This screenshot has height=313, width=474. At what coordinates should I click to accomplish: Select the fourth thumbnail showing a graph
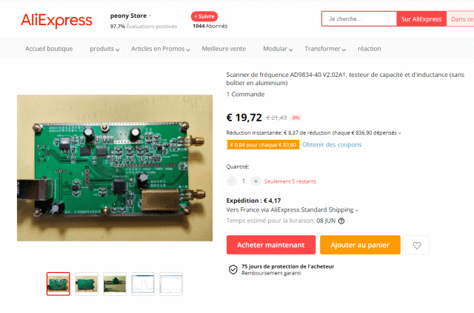pos(143,284)
